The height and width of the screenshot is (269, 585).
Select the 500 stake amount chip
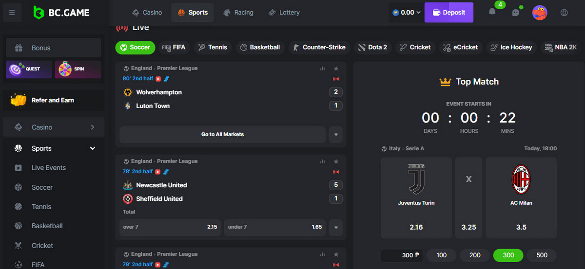click(541, 255)
